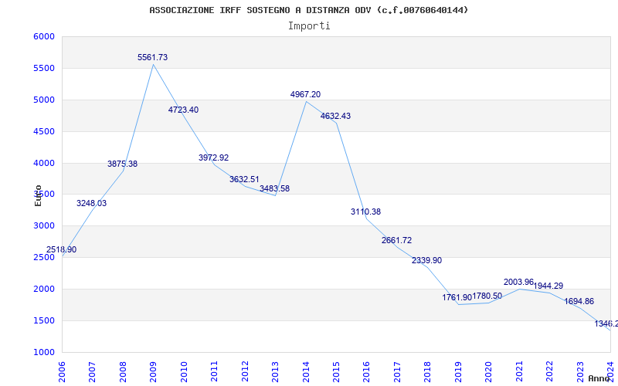
Task: Click the Anno x-axis title
Action: click(x=599, y=378)
